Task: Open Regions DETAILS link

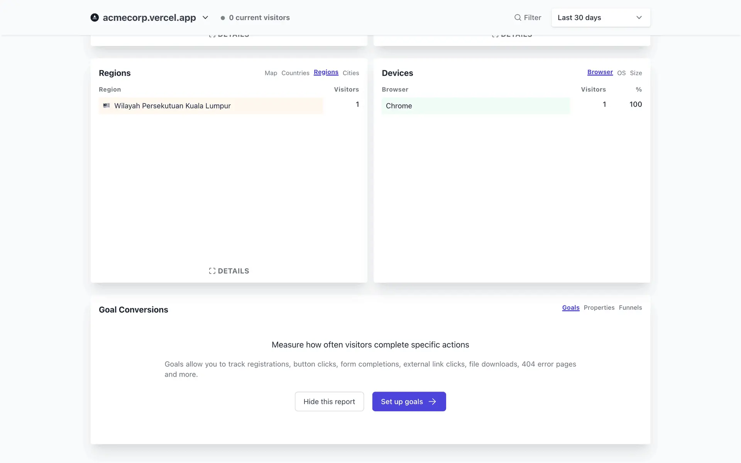Action: [x=233, y=271]
